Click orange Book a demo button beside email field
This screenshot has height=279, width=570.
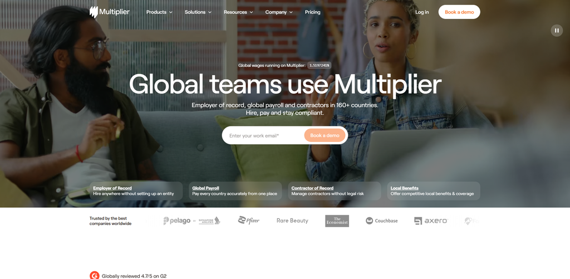[x=325, y=135]
